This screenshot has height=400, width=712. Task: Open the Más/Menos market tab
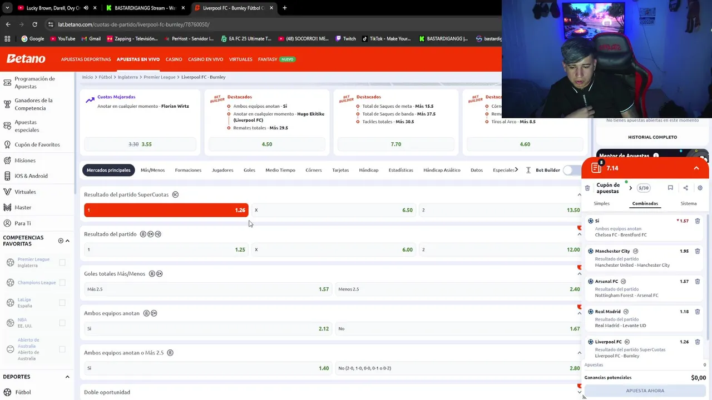[x=152, y=170]
